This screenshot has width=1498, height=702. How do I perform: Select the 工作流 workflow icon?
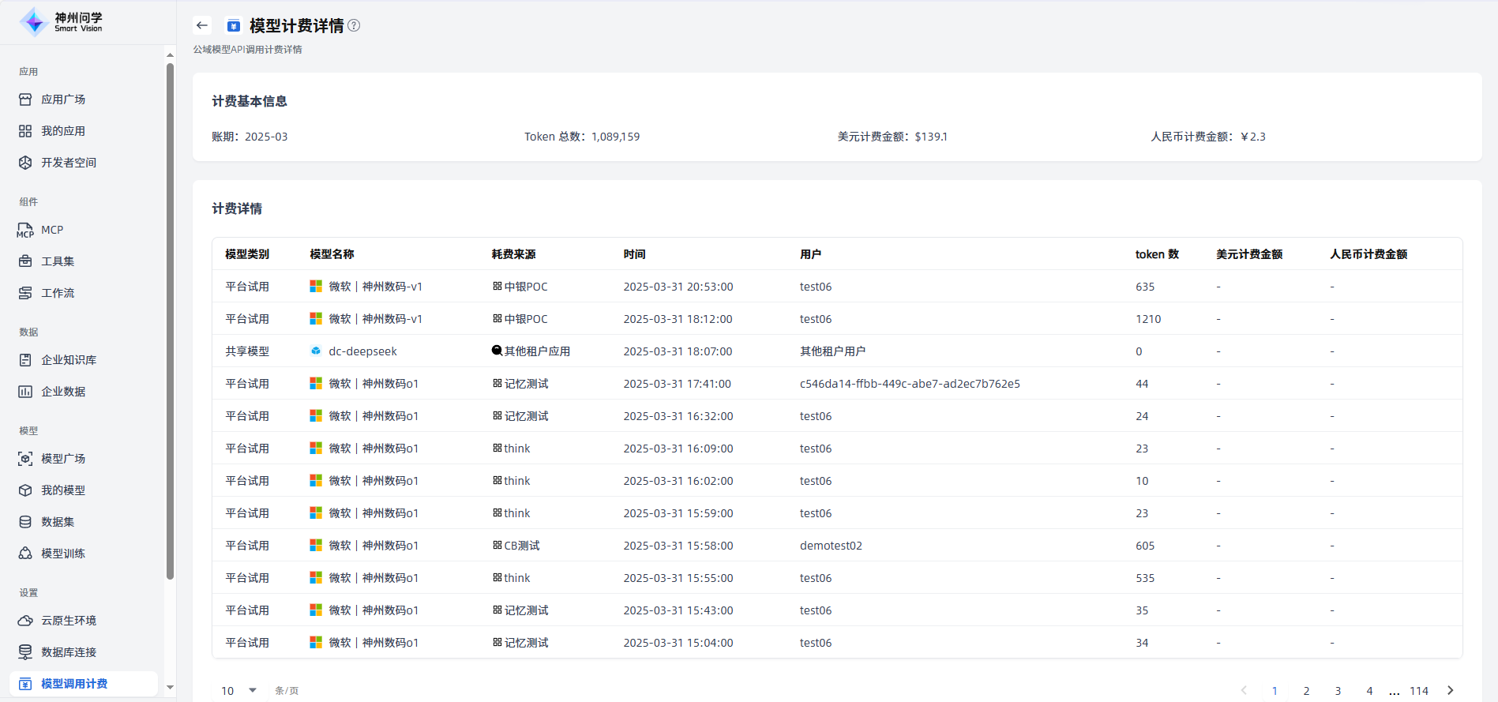tap(25, 293)
